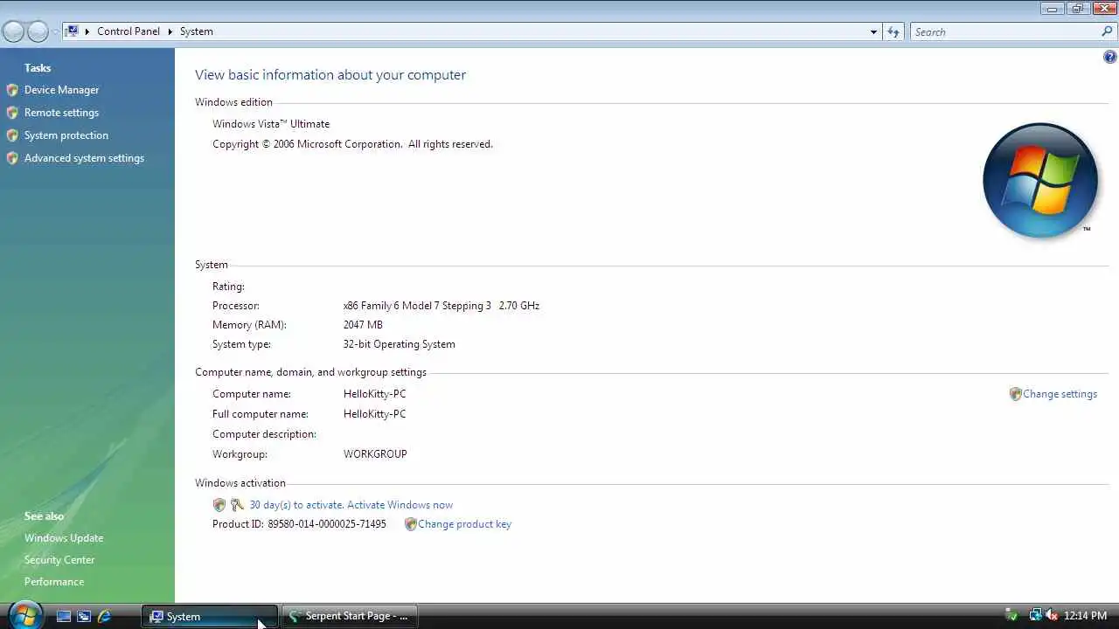
Task: Open Security Center under See also
Action: [x=59, y=560]
